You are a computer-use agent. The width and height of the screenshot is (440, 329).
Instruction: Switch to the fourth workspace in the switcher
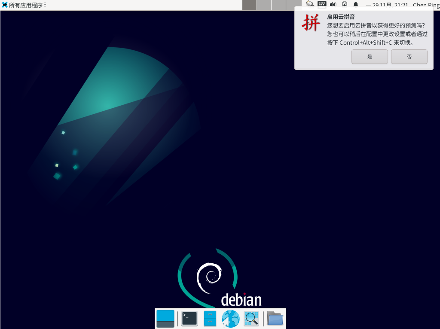pyautogui.click(x=293, y=5)
